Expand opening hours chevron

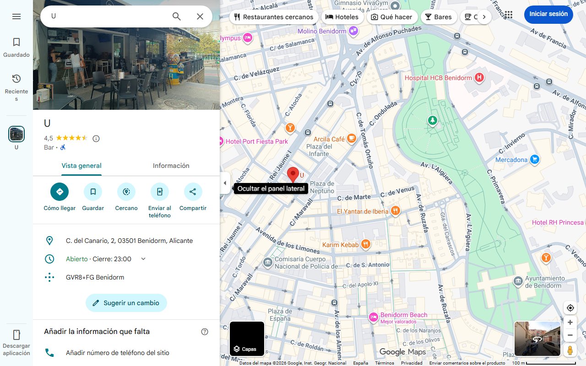143,259
